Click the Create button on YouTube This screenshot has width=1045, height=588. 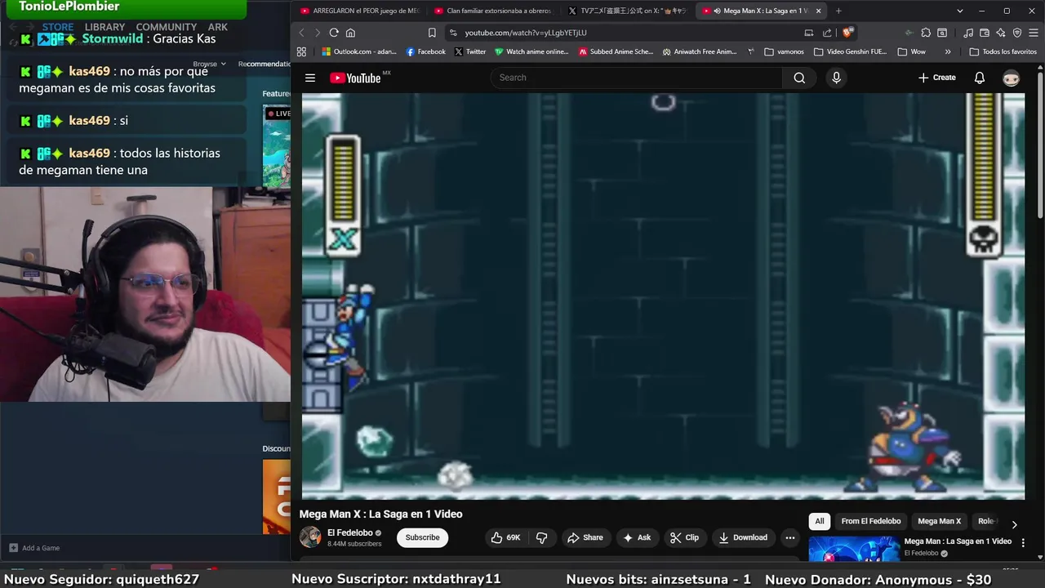coord(936,78)
